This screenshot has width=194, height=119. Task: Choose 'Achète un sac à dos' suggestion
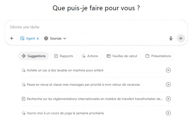tap(65, 70)
